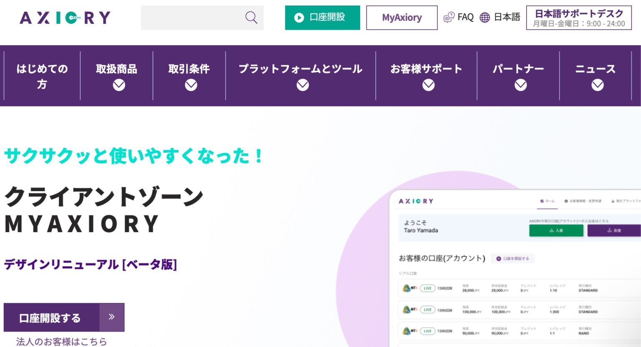Screen dimensions: 641x347
Task: Toggle the LIVE badge on the 1:300 leverage account
Action: 427,310
